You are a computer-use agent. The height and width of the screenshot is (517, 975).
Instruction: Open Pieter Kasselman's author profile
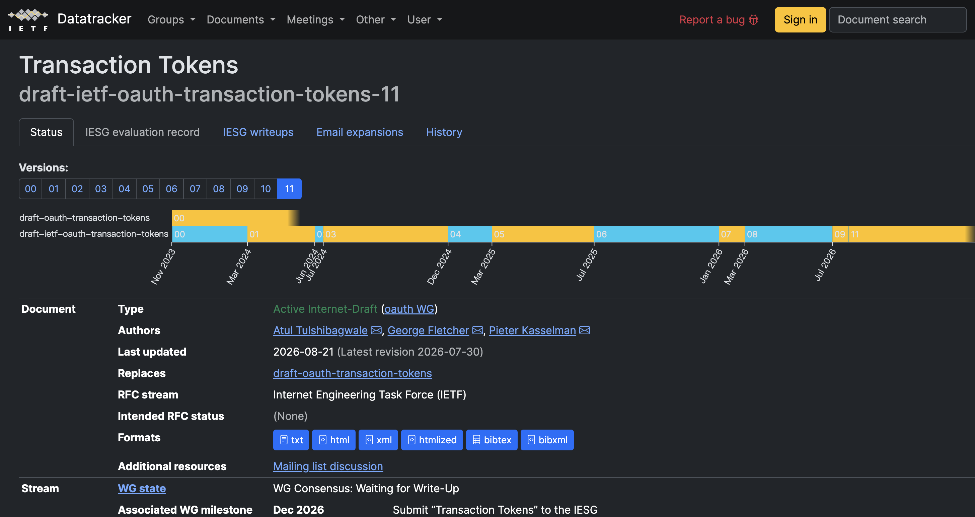coord(532,330)
